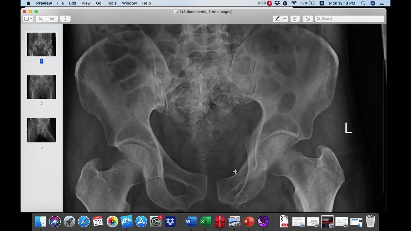Click the Mon 12:18 PM clock
The height and width of the screenshot is (231, 411).
coord(342,3)
